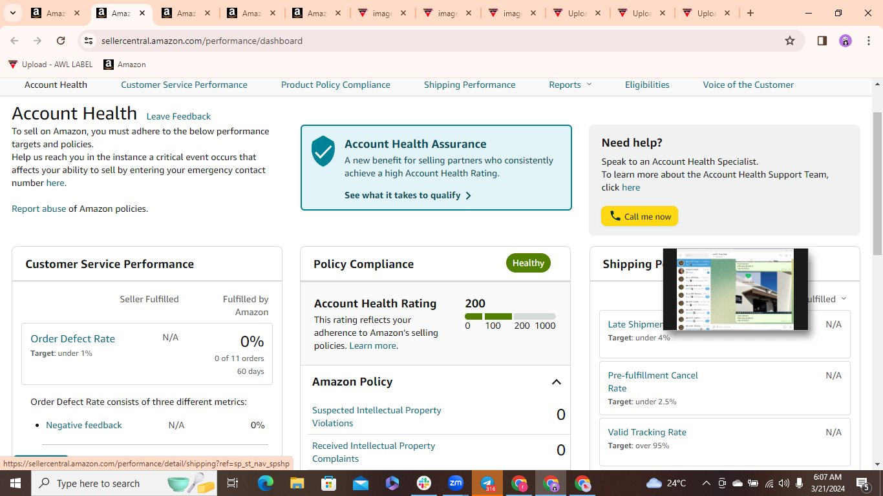Click the Call me now button
Viewport: 883px width, 496px height.
tap(639, 216)
